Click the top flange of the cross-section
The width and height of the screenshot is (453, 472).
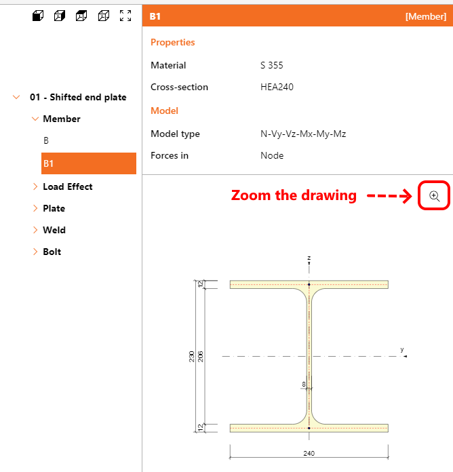309,284
